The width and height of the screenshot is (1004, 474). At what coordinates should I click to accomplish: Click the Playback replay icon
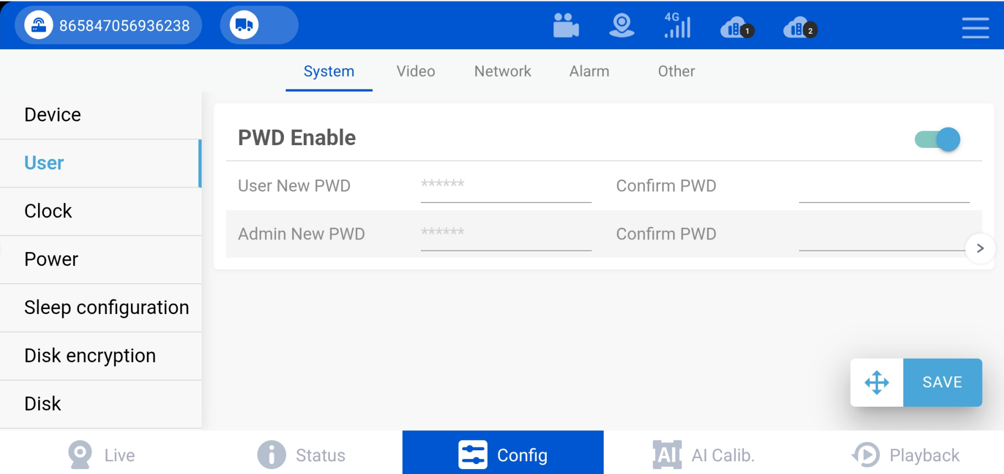[866, 455]
